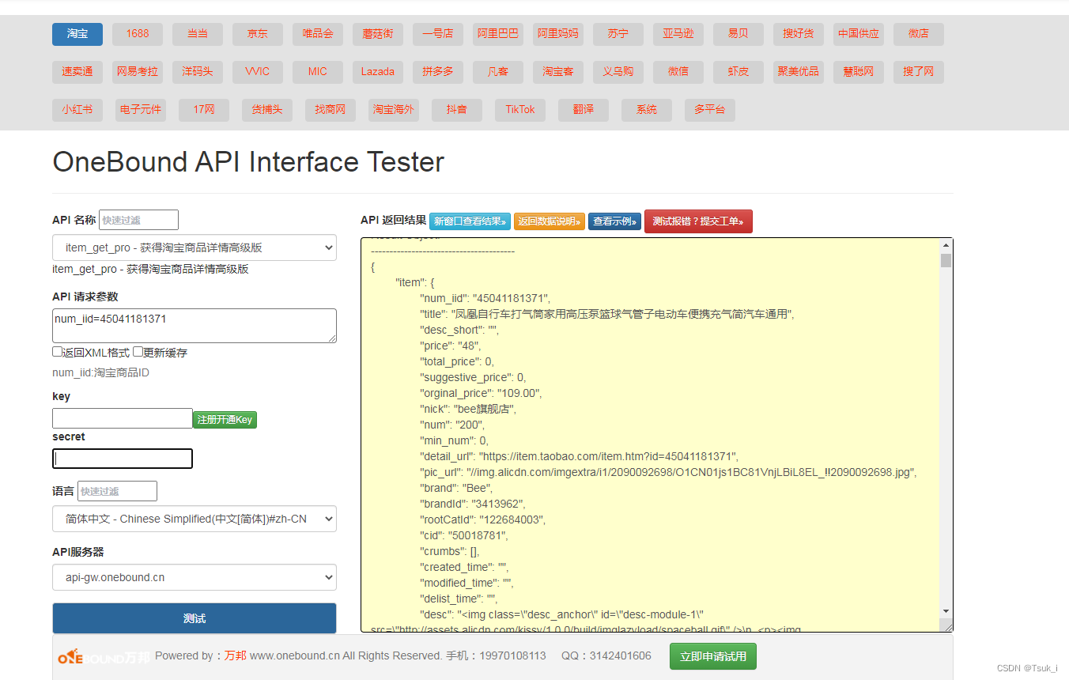The height and width of the screenshot is (680, 1069).
Task: Click the OneBound API Interface Tester heading
Action: point(248,162)
